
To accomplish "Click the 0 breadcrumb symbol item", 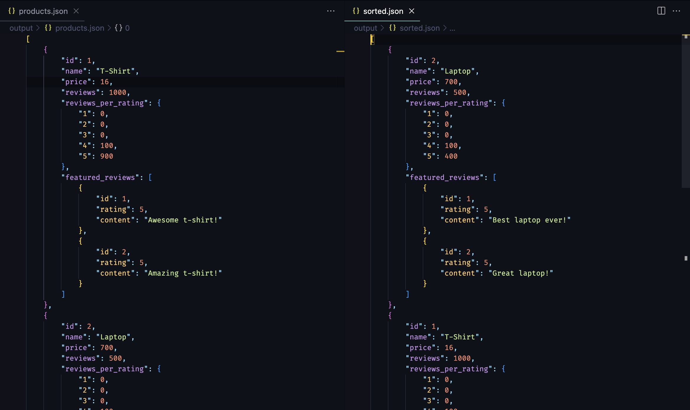I will click(x=127, y=28).
